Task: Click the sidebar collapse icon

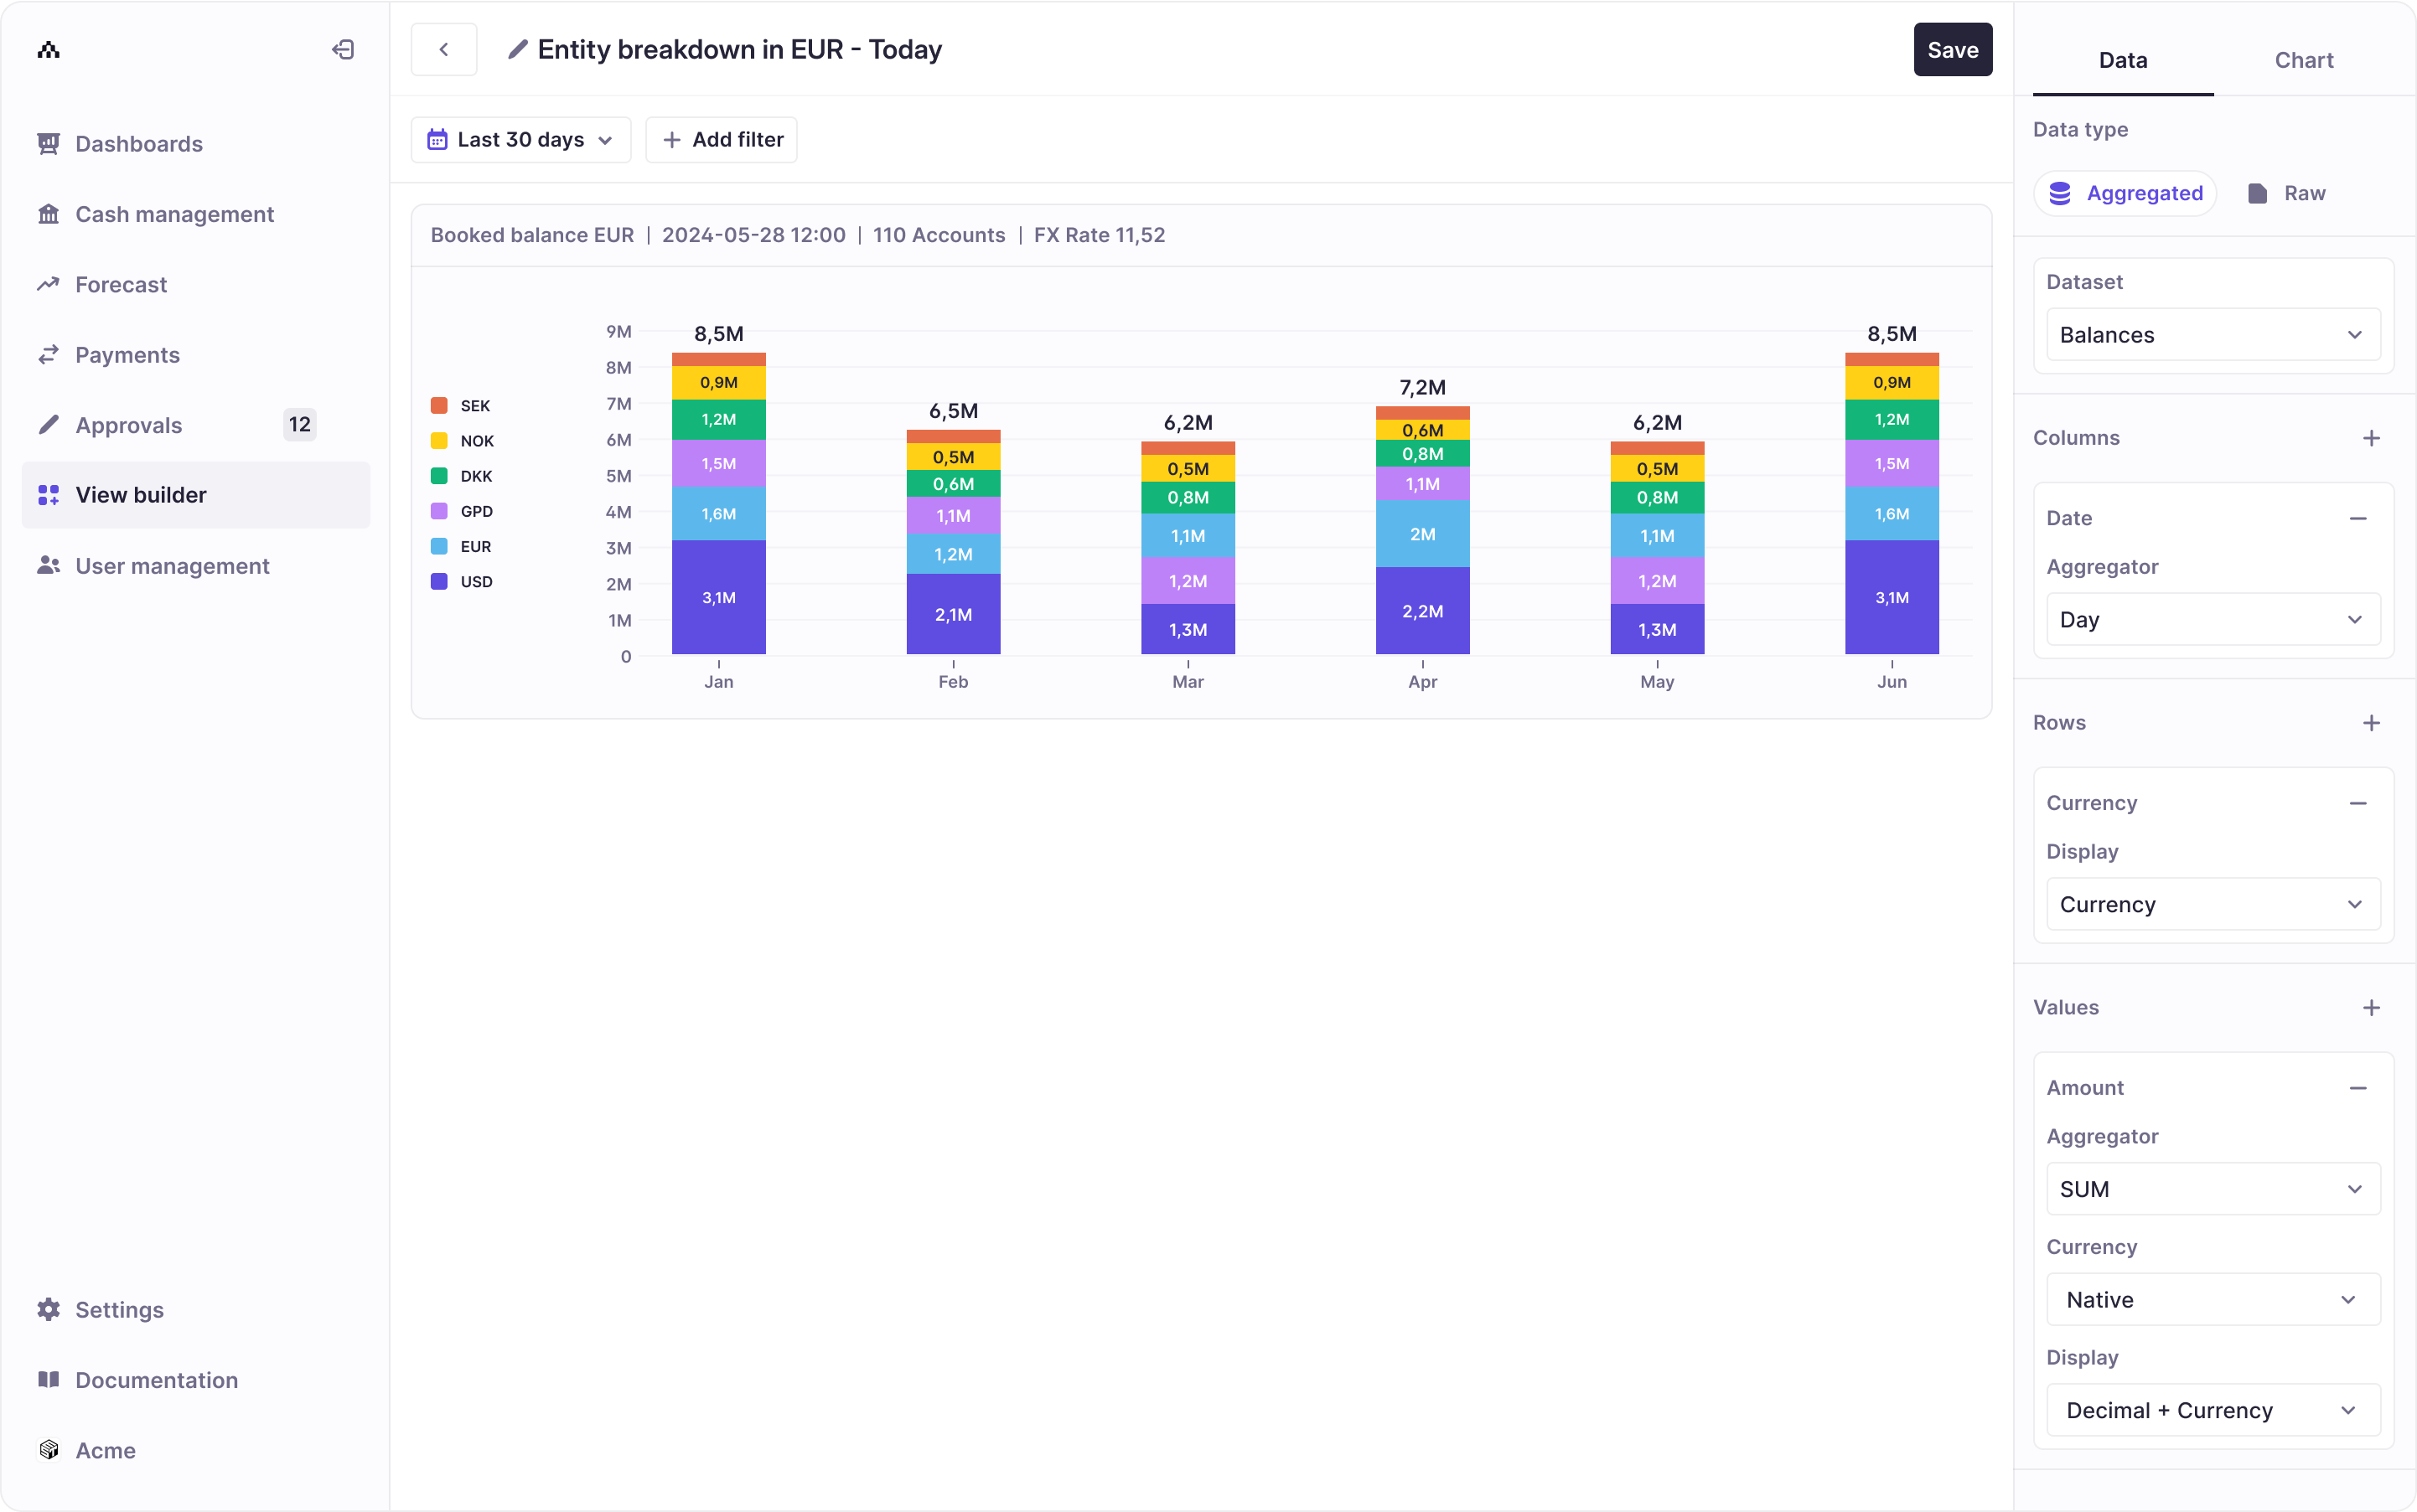Action: (343, 49)
